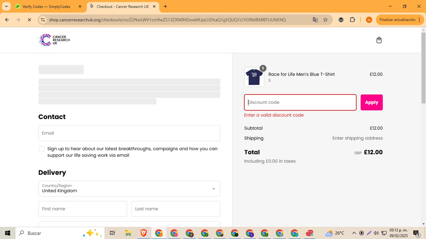Click the page vertical scrollbar

click(x=423, y=68)
